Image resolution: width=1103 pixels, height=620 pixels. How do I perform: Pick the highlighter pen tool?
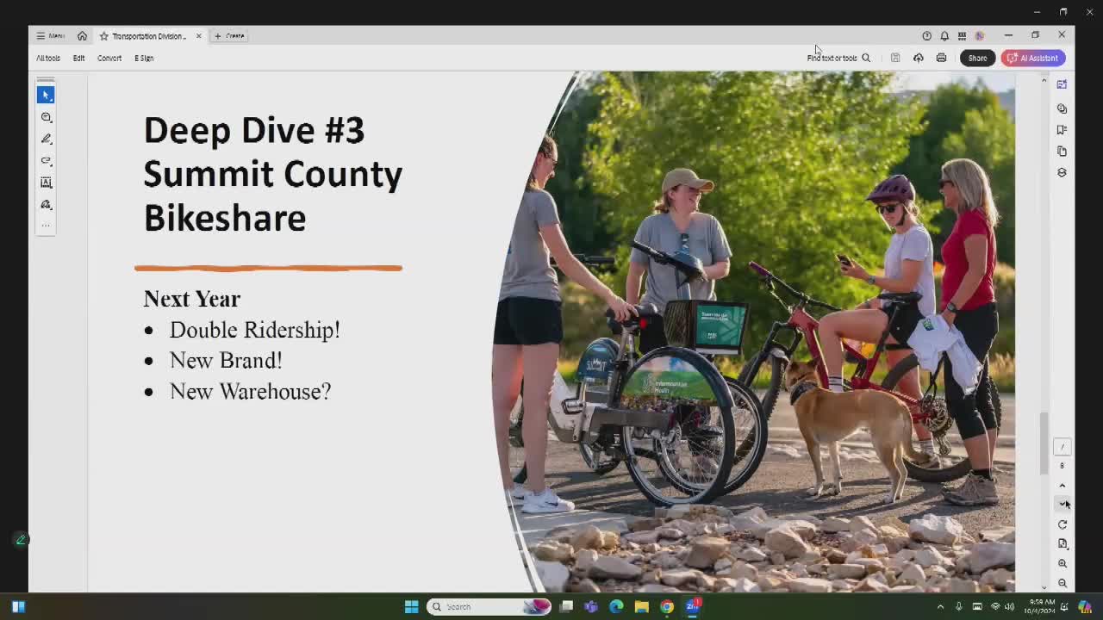(x=46, y=139)
